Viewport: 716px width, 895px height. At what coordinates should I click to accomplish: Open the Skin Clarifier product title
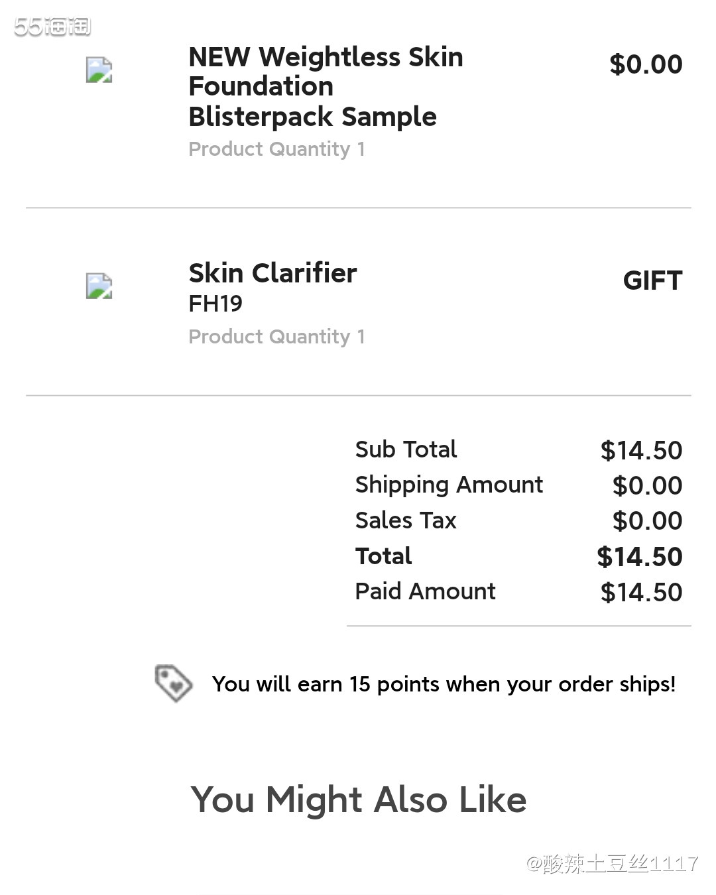tap(272, 273)
